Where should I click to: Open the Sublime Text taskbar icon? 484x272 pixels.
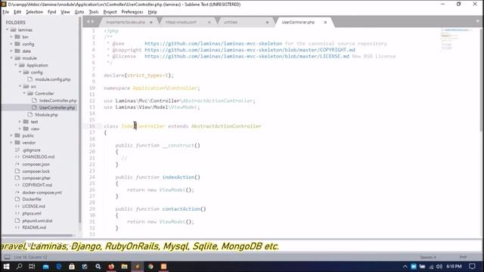click(138, 267)
